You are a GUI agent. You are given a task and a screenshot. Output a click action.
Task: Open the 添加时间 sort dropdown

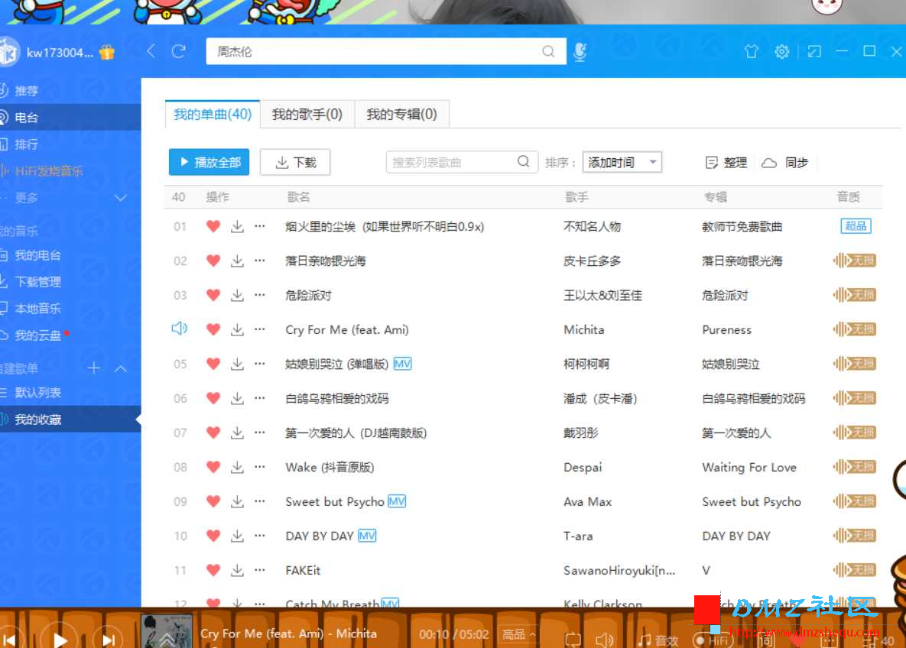622,162
